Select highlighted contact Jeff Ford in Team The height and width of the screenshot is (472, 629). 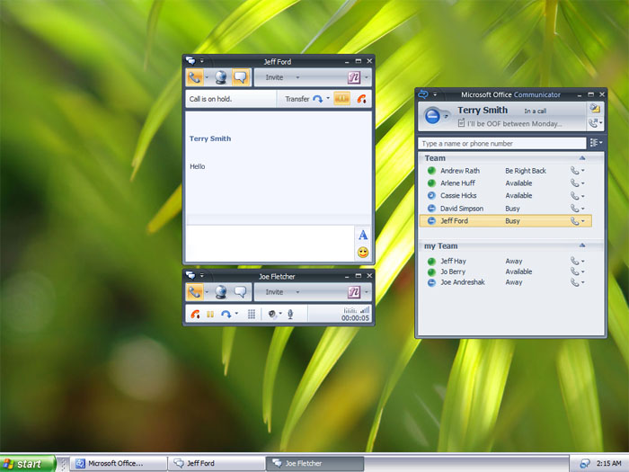click(x=505, y=221)
